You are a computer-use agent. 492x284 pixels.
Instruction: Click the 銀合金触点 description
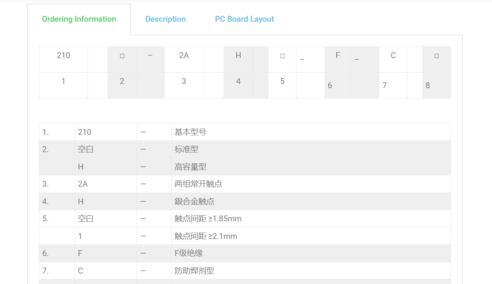pos(194,202)
